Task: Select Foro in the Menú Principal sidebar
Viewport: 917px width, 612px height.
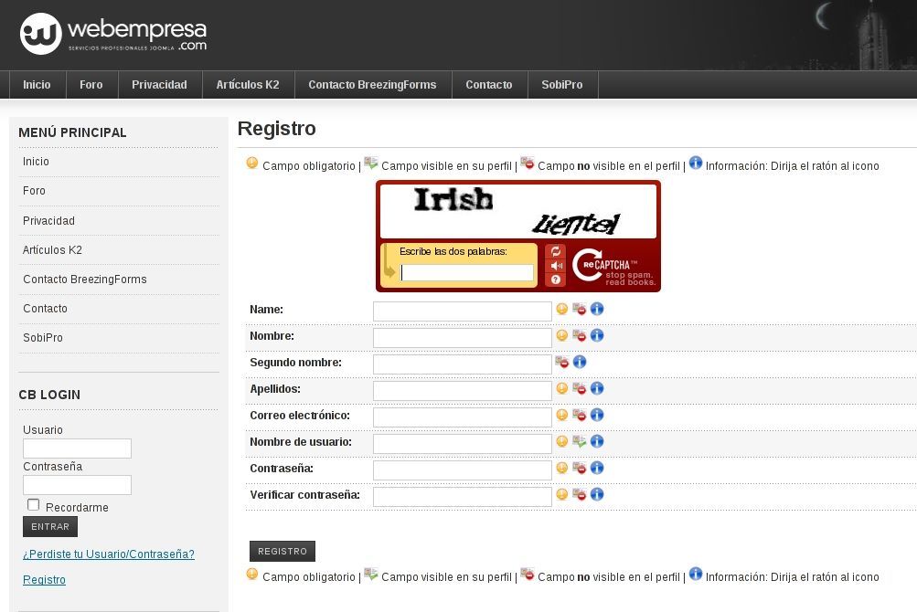Action: coord(119,191)
